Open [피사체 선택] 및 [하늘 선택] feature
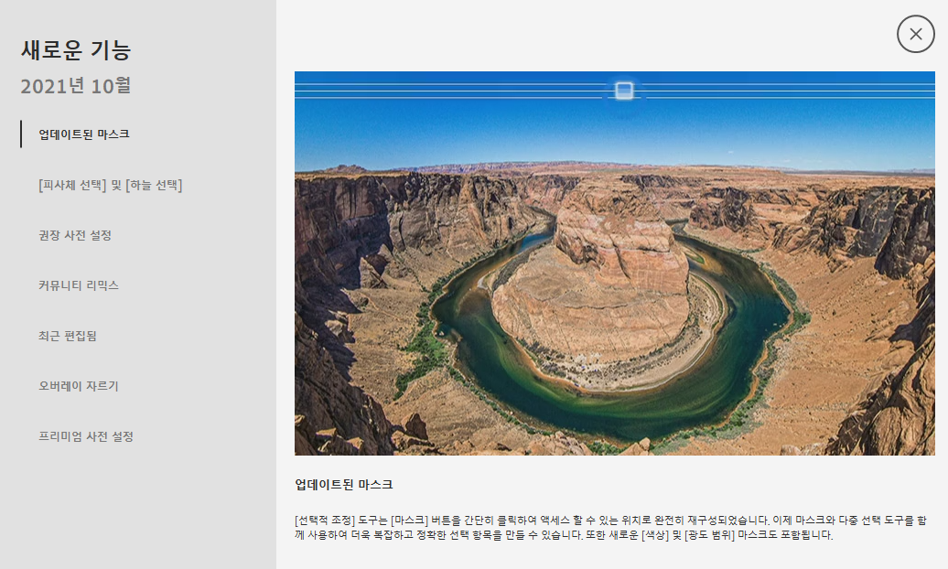This screenshot has height=569, width=948. pos(111,185)
